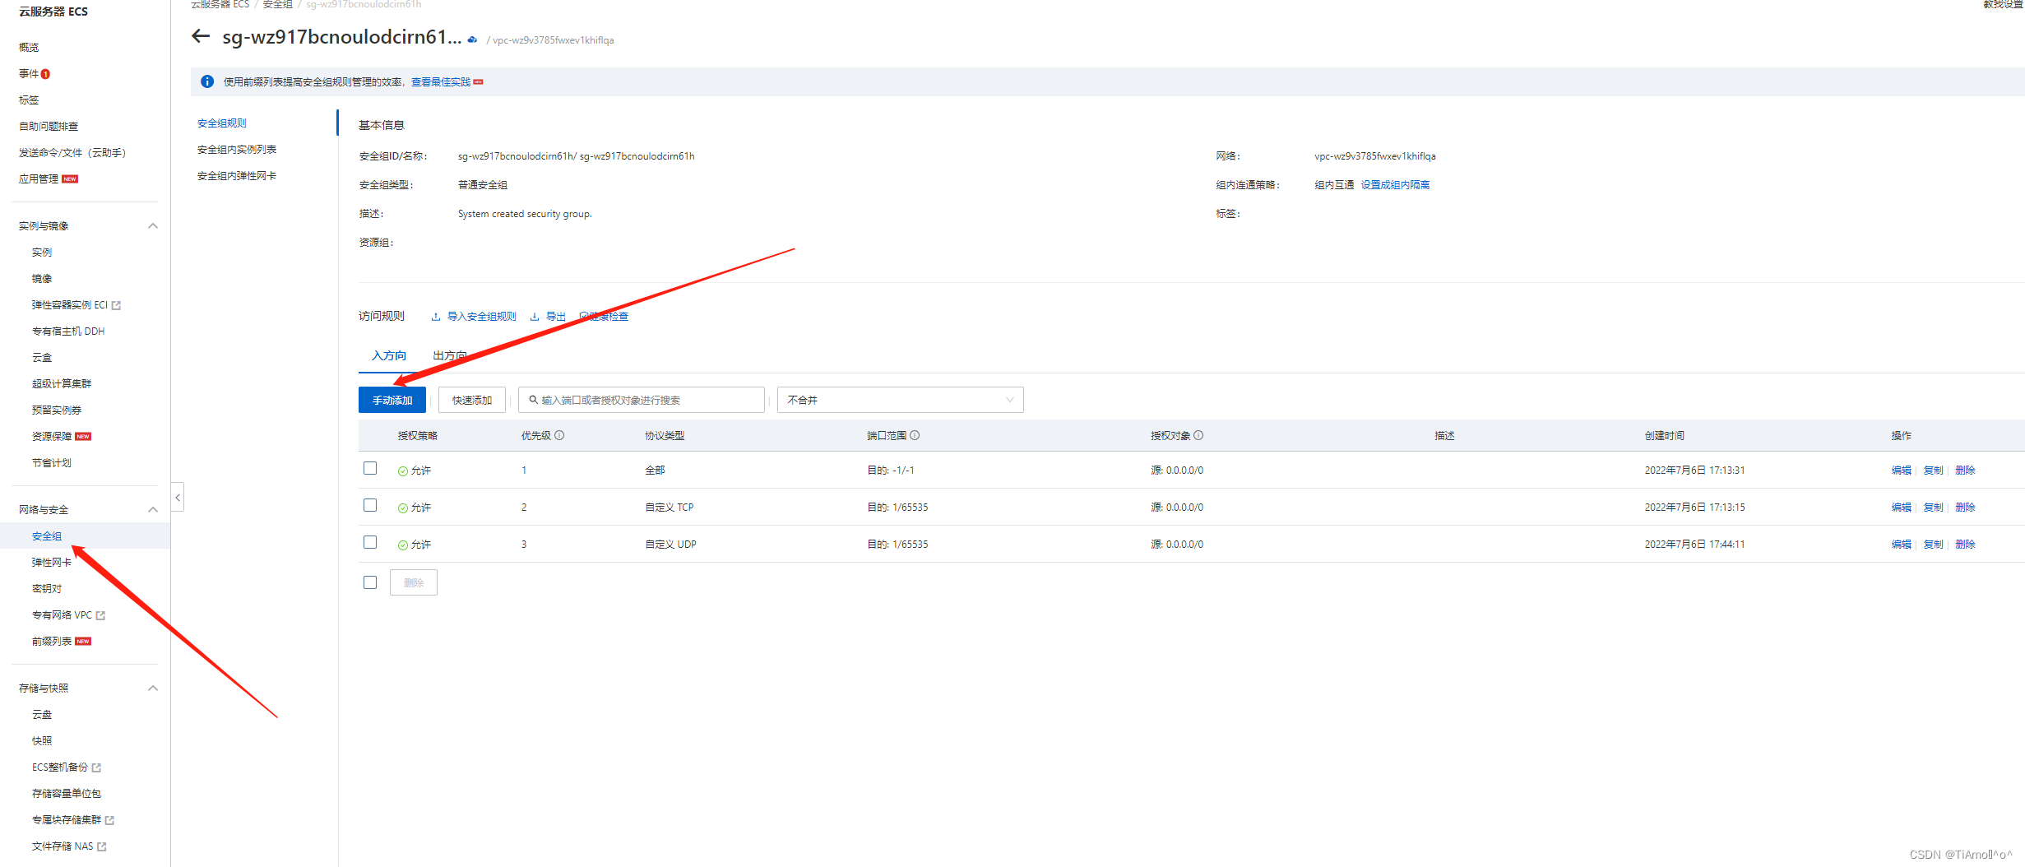
Task: Open the 不合并 merge dropdown
Action: 900,400
